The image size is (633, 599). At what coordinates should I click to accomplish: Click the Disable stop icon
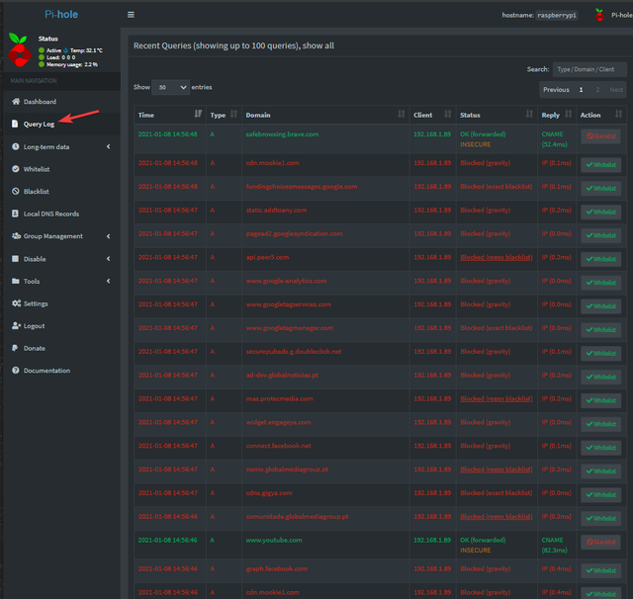click(16, 259)
